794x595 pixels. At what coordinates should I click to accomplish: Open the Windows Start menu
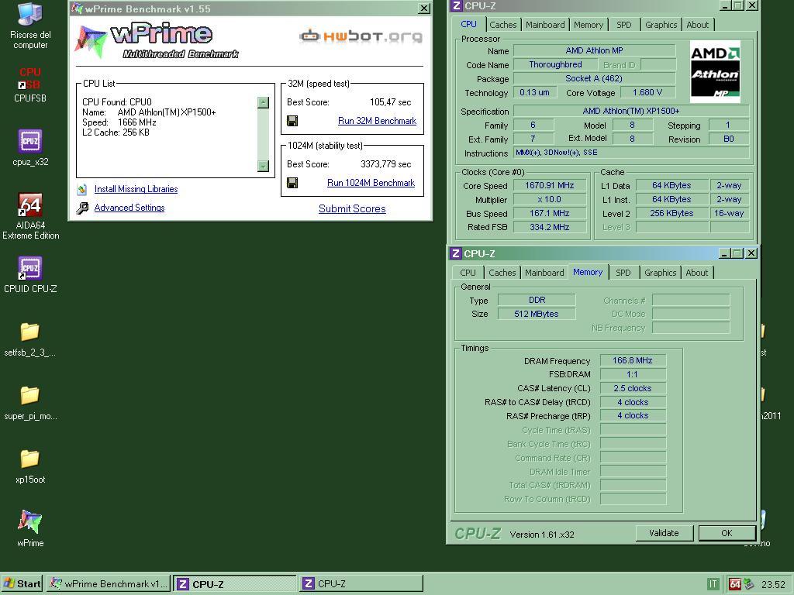tap(22, 584)
